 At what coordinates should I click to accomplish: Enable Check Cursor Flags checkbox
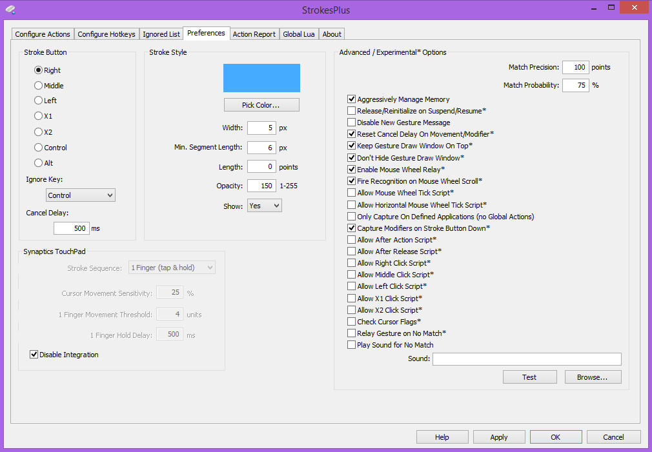[351, 321]
